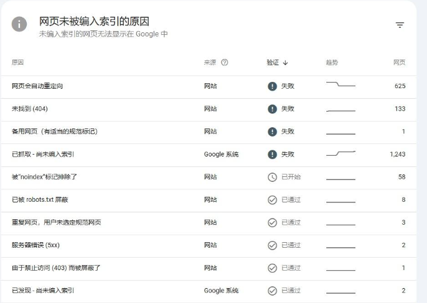Click failed icon for 未找到 (404)
The width and height of the screenshot is (427, 303).
(x=272, y=109)
